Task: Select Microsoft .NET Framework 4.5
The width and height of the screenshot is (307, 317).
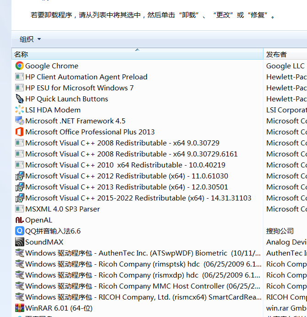Action: (75, 121)
